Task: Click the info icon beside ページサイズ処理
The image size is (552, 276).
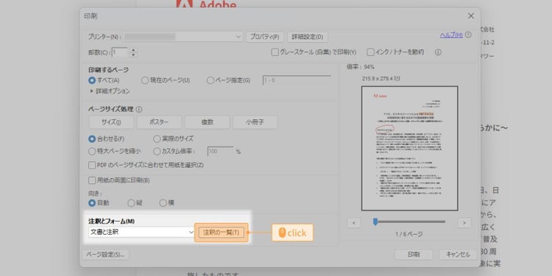Action: (x=139, y=110)
